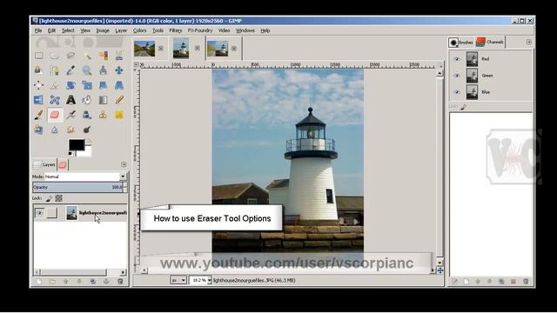Select the Cage Transform tool
This screenshot has width=557, height=313.
point(55,100)
